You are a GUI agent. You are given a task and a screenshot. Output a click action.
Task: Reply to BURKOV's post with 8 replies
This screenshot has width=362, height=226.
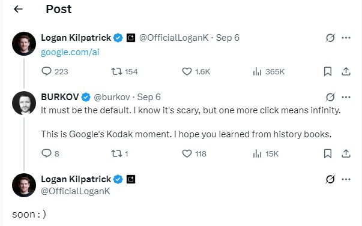50,153
